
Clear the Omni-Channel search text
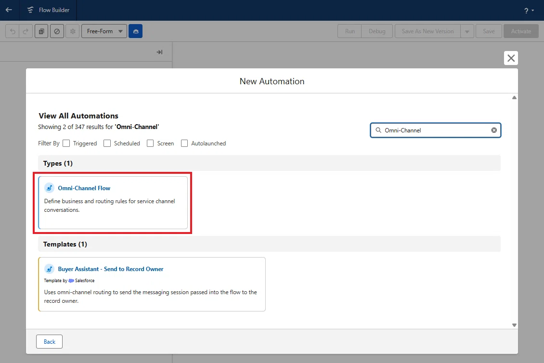pyautogui.click(x=494, y=130)
